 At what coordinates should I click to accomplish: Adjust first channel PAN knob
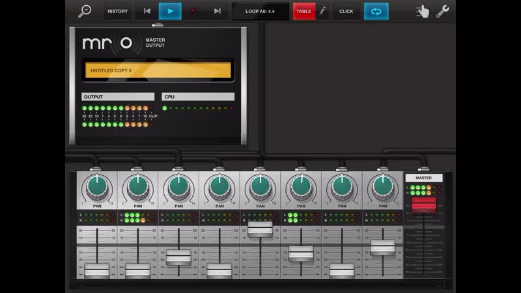coord(97,188)
